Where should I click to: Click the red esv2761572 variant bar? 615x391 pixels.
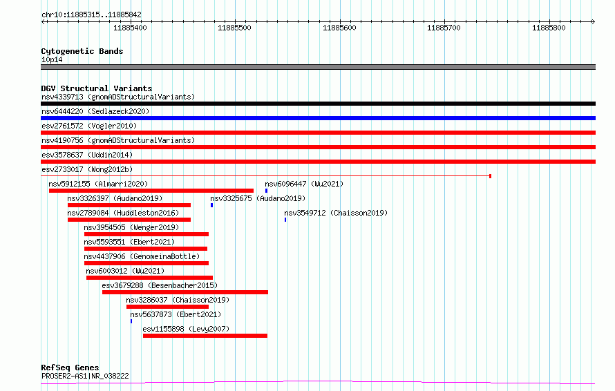tap(318, 133)
